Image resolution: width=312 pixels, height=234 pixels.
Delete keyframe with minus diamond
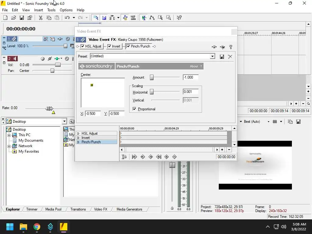(175, 157)
